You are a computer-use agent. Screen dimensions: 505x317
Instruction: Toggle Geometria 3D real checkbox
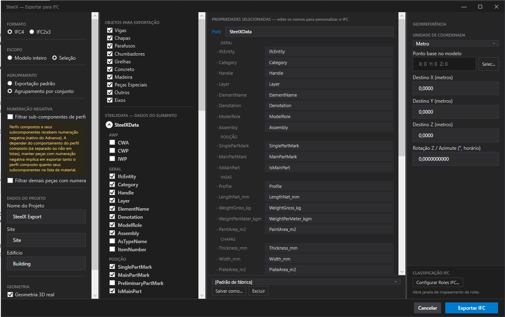tap(10, 295)
